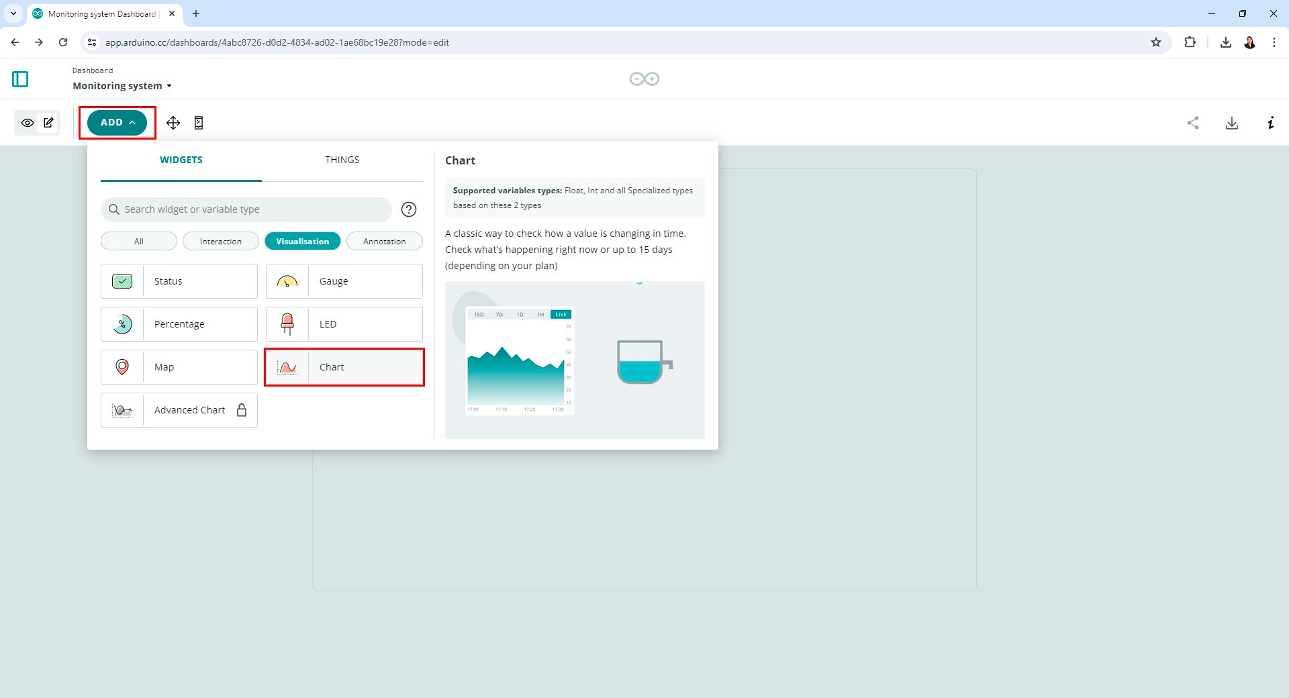Add the Gauge widget
Screen dimensions: 1289x698
coord(344,281)
